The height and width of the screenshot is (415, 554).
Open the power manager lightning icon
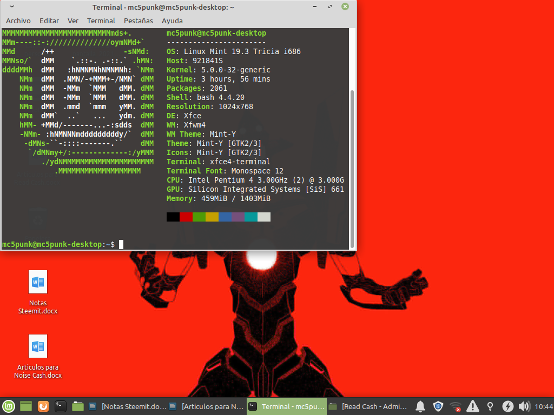click(x=507, y=406)
